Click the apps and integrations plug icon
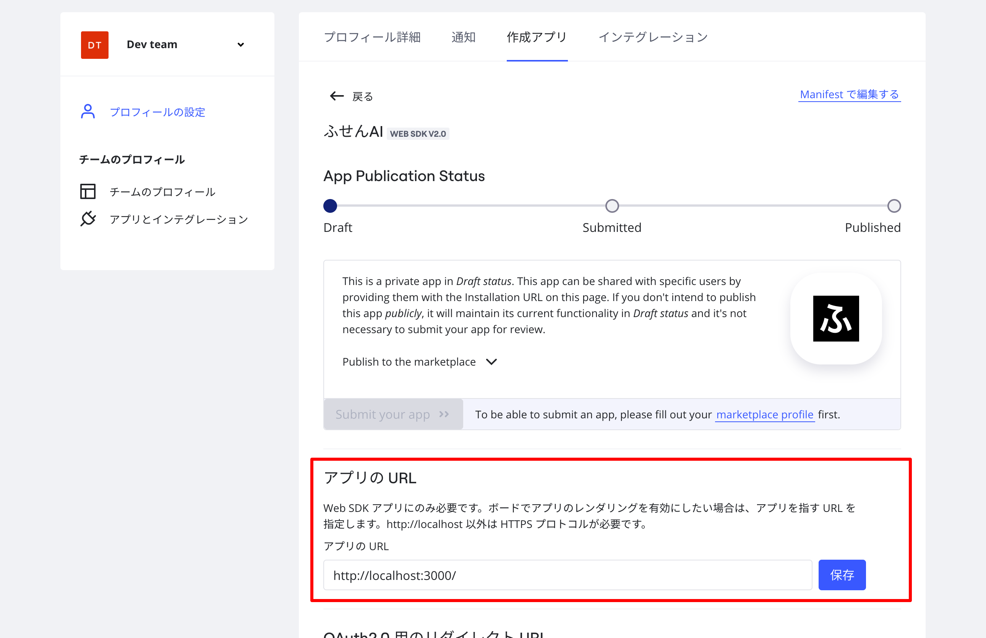 pyautogui.click(x=88, y=219)
